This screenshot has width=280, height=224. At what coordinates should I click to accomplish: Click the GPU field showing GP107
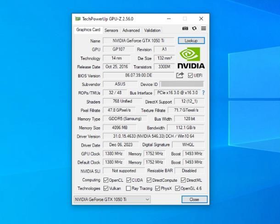[118, 49]
